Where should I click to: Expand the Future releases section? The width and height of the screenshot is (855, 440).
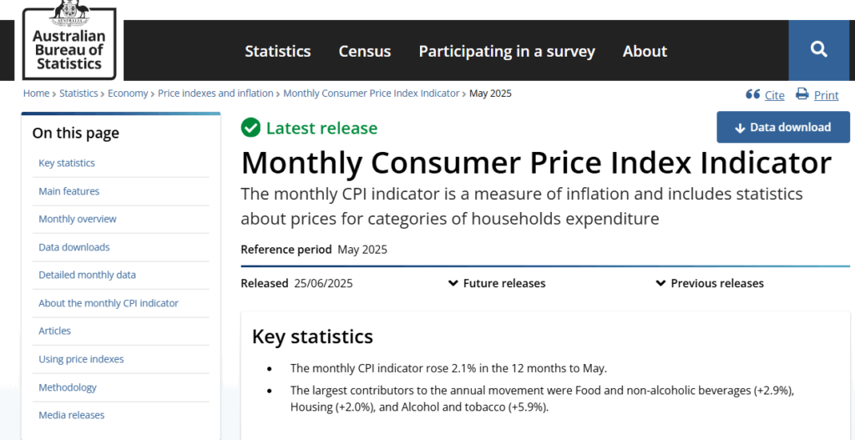tap(496, 283)
